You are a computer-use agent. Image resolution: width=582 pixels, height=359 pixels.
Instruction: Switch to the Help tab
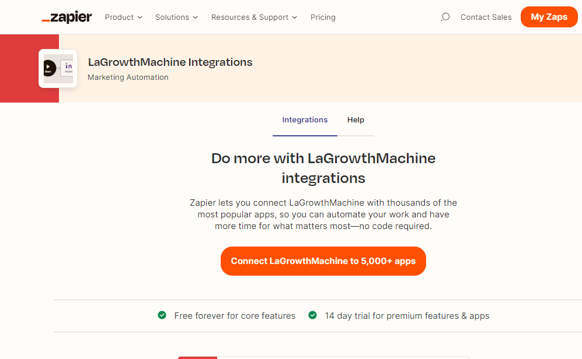pyautogui.click(x=356, y=119)
